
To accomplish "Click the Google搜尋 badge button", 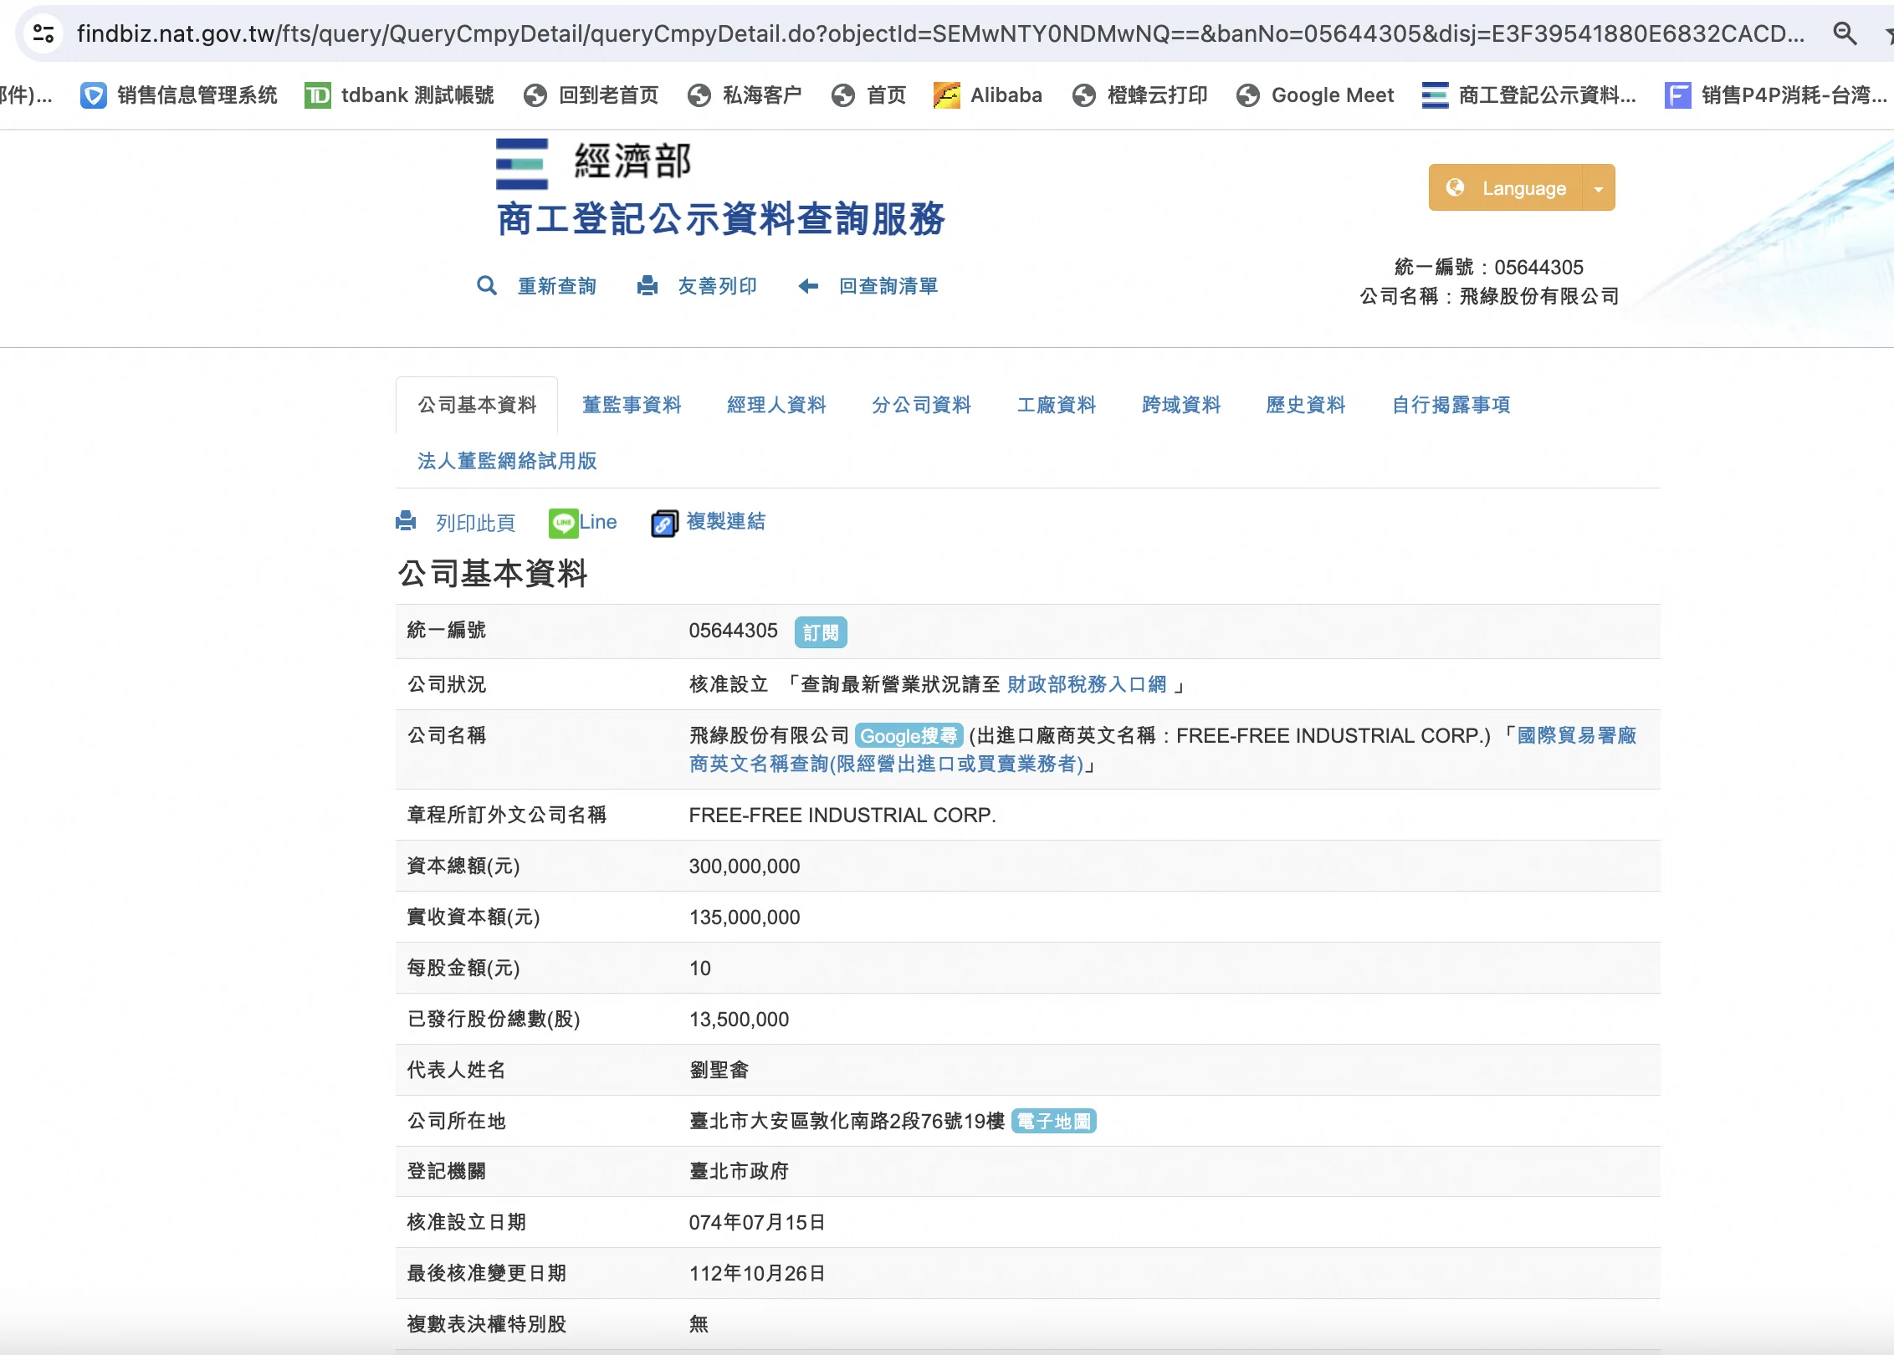I will (x=909, y=735).
